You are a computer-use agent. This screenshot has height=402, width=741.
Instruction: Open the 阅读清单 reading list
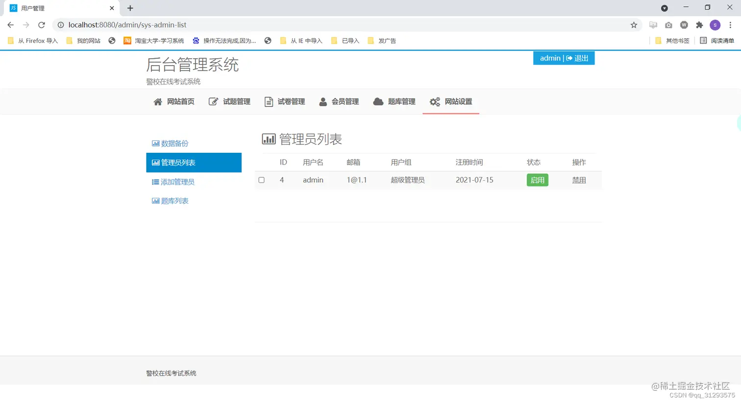(717, 41)
